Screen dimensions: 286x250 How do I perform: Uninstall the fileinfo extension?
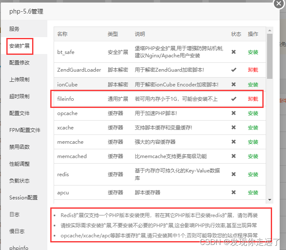pyautogui.click(x=253, y=99)
